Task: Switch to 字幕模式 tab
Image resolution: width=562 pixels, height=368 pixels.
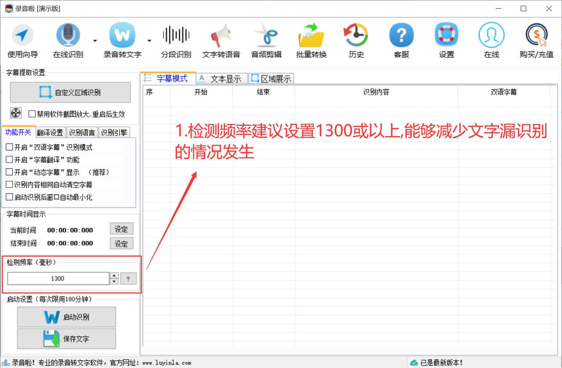Action: coord(168,78)
